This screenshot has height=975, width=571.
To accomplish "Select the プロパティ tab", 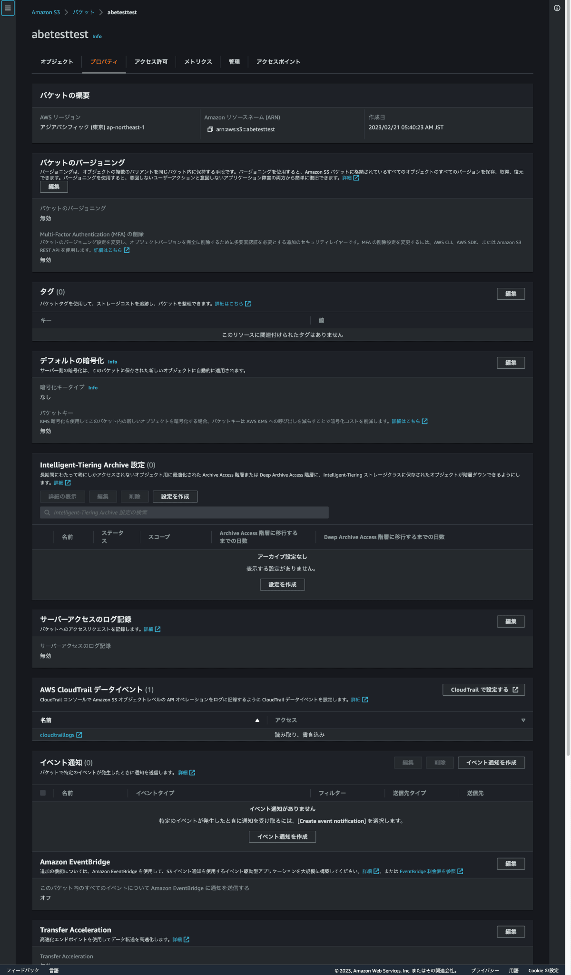I will click(x=104, y=62).
